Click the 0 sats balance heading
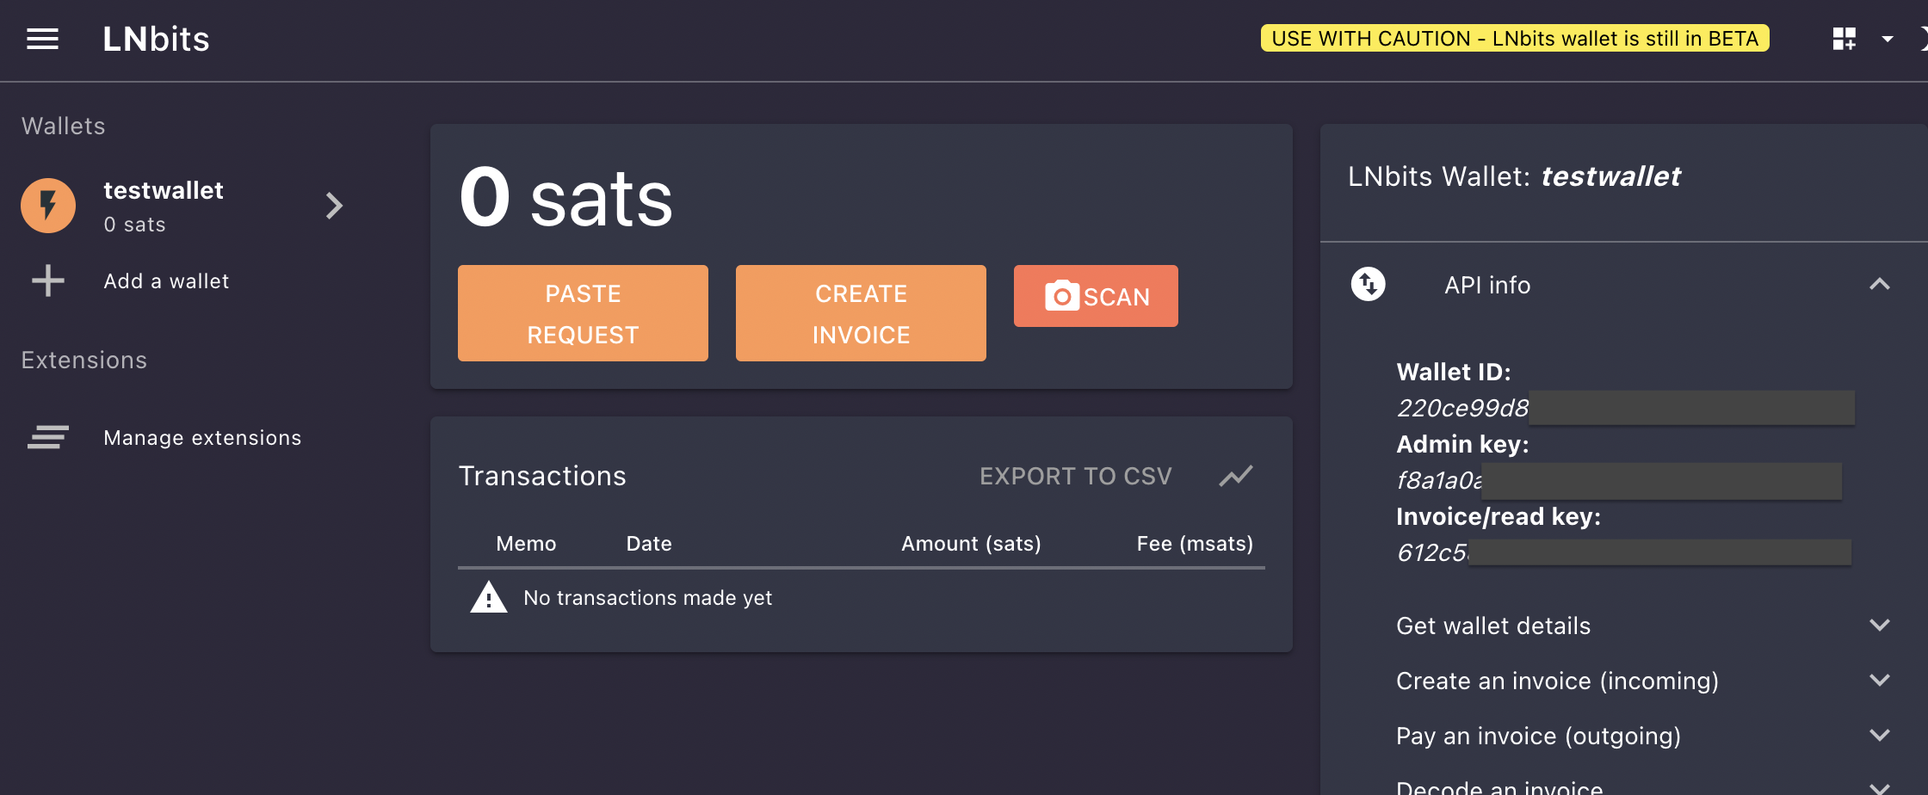 [565, 198]
